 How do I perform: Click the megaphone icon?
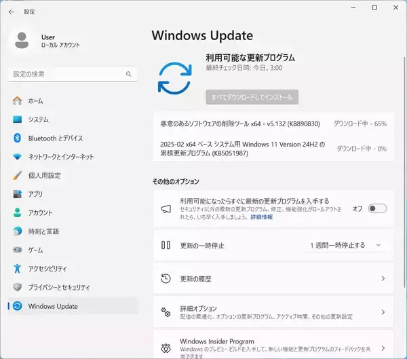pos(166,209)
